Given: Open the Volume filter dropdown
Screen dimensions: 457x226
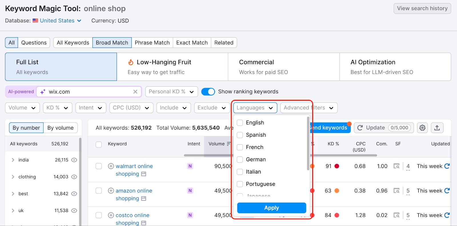Looking at the screenshot, I should point(22,108).
